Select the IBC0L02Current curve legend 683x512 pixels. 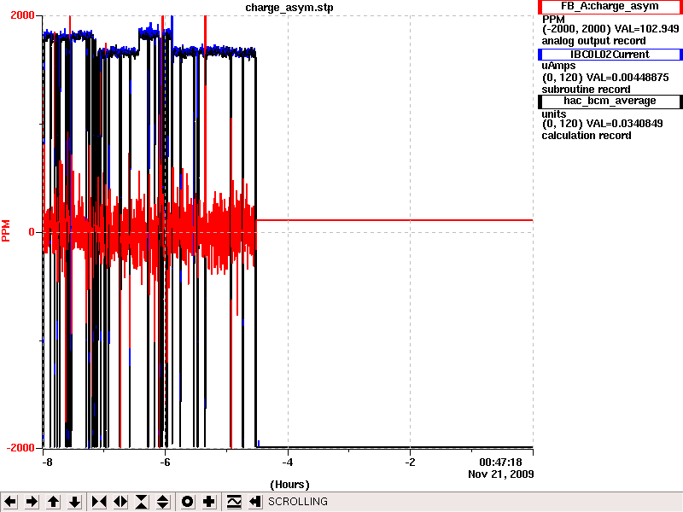[610, 55]
